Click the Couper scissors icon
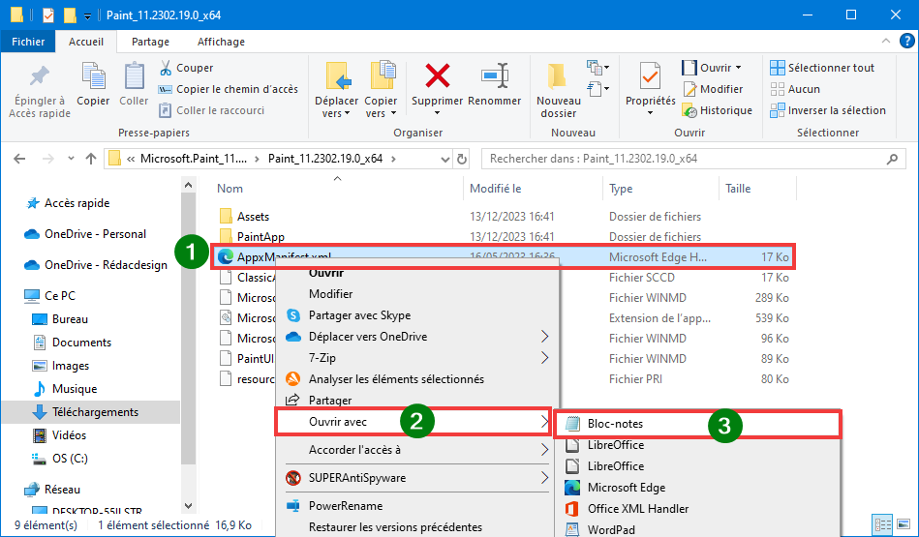 point(166,68)
